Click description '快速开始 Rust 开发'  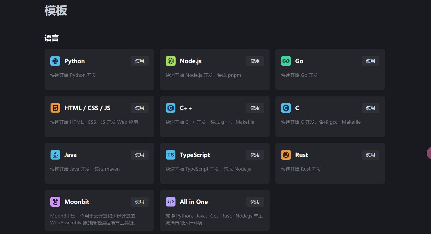click(x=301, y=169)
